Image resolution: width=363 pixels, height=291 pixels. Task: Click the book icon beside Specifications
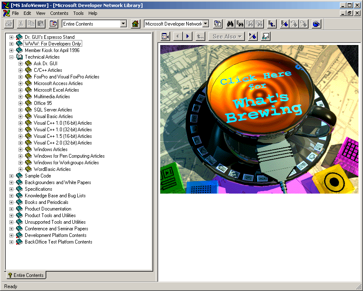tap(19, 189)
